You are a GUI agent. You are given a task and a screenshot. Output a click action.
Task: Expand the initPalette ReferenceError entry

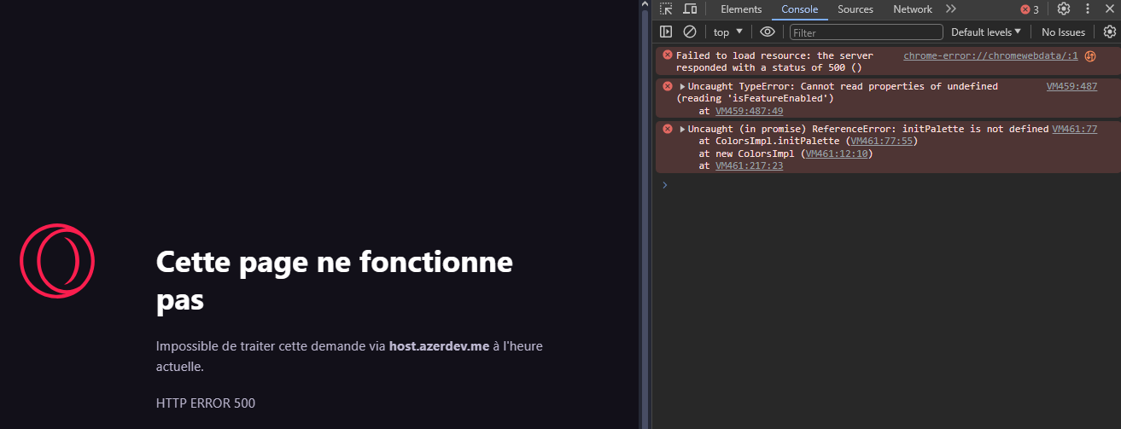point(682,129)
